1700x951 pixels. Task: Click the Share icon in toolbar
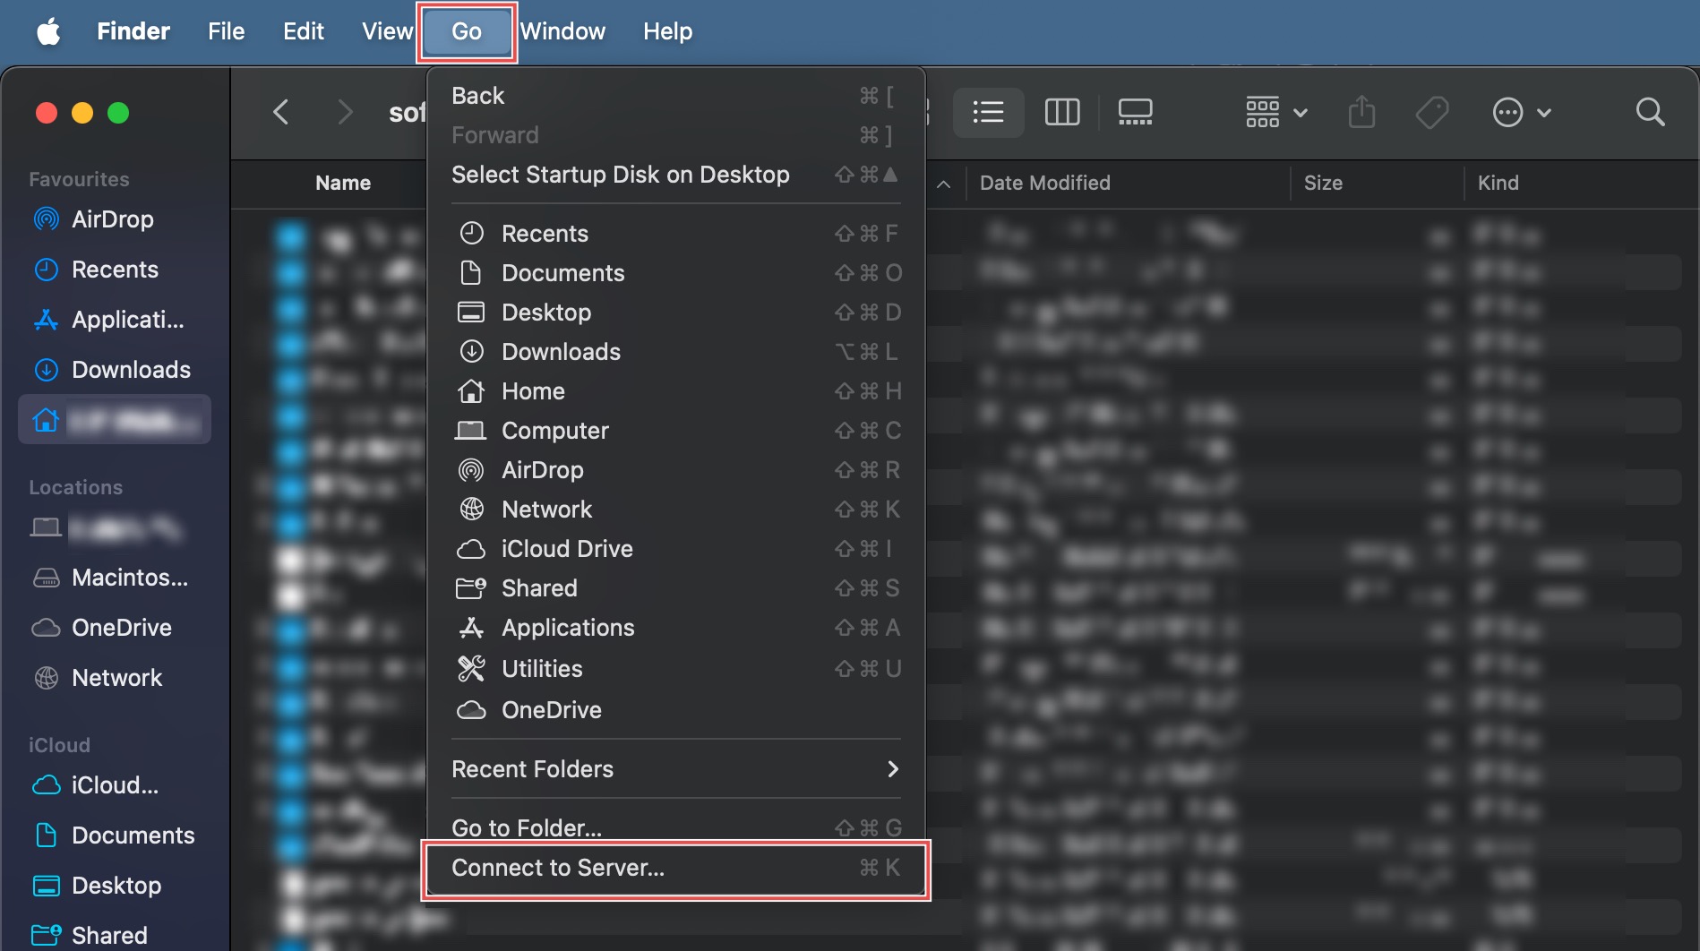[x=1361, y=113]
